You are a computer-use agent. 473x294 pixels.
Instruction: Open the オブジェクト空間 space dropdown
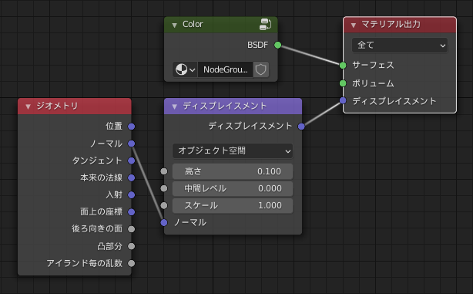pyautogui.click(x=233, y=150)
